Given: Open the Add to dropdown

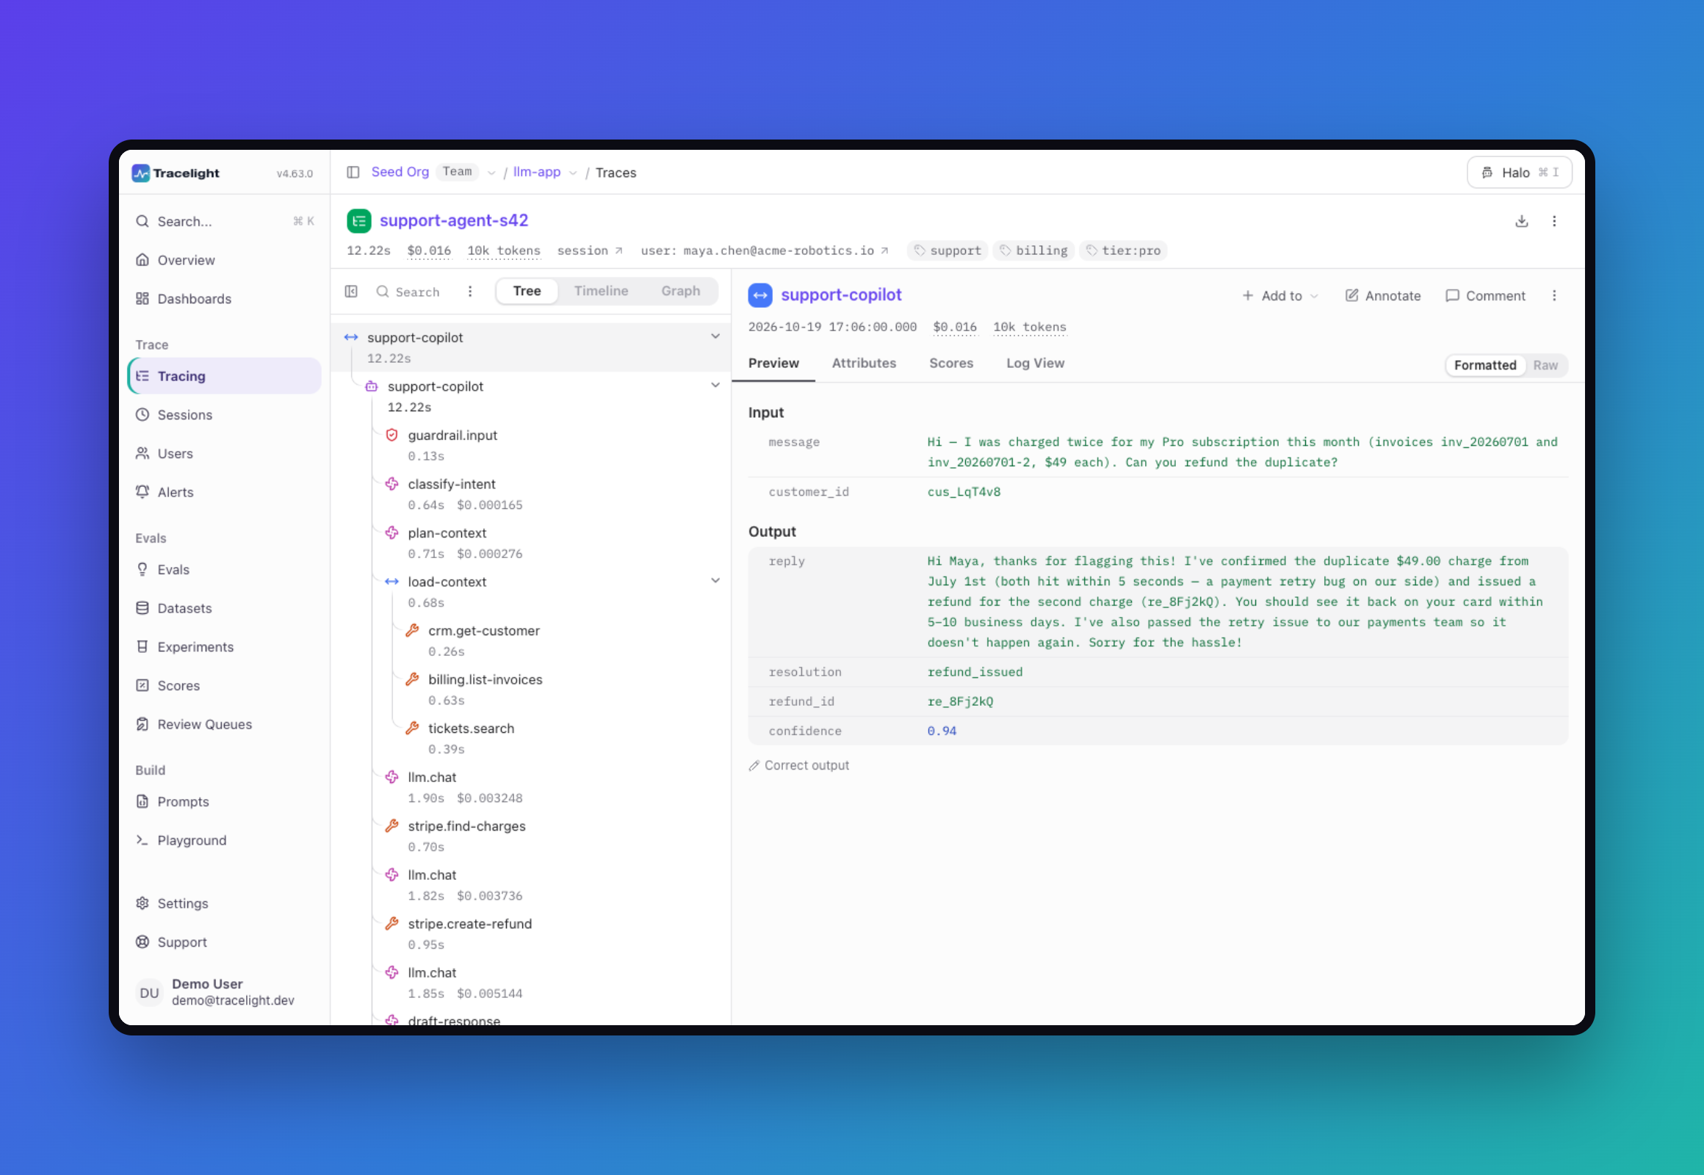Looking at the screenshot, I should 1280,295.
